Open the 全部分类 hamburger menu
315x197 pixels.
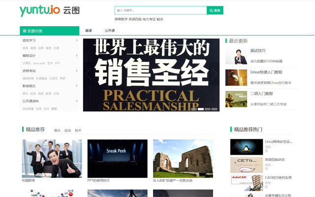coord(49,31)
